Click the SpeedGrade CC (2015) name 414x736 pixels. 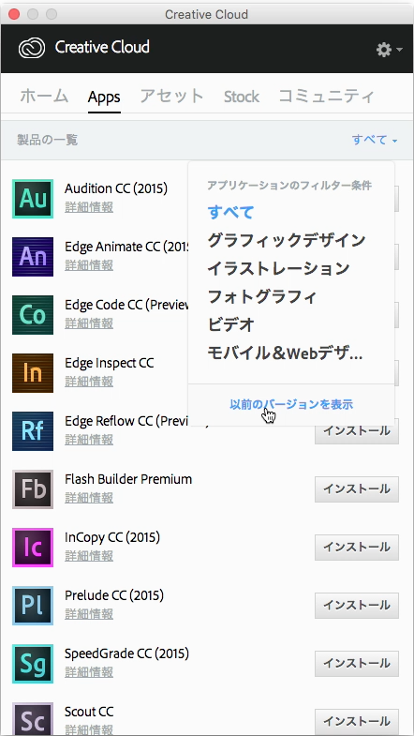pos(126,654)
